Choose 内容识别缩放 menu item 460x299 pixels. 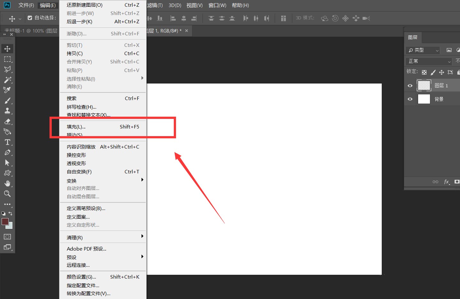click(103, 147)
